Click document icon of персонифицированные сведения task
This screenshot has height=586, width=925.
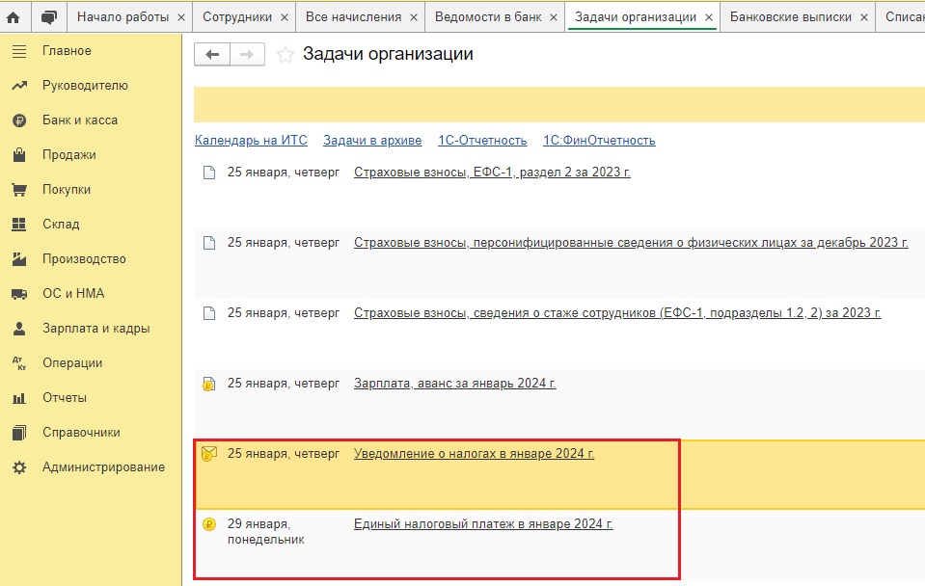click(x=209, y=243)
